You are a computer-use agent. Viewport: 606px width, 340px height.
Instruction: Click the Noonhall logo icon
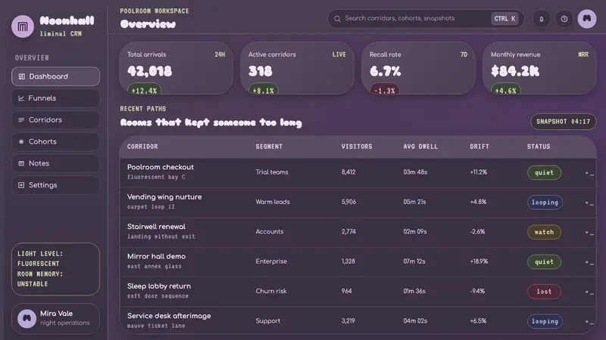click(23, 26)
